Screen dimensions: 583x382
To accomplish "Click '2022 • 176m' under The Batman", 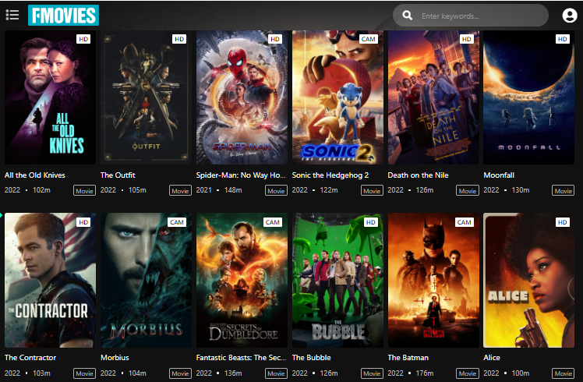I will tap(411, 373).
